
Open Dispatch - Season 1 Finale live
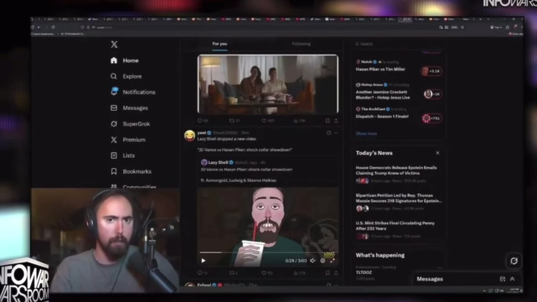pyautogui.click(x=399, y=113)
